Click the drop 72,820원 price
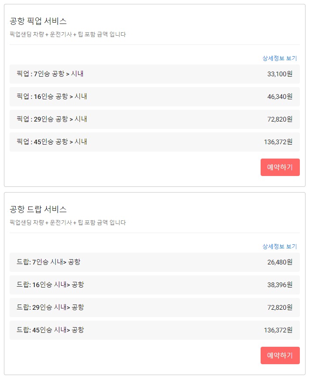This screenshot has height=379, width=309. click(x=280, y=307)
